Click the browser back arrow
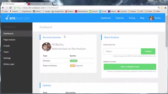Image resolution: width=168 pixels, height=94 pixels. click(x=3, y=8)
